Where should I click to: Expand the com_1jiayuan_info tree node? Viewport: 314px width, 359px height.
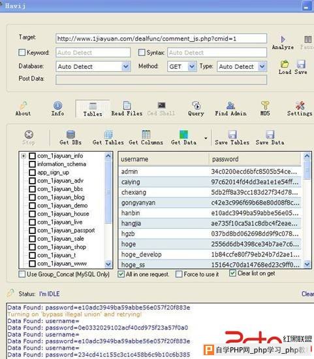pos(24,156)
